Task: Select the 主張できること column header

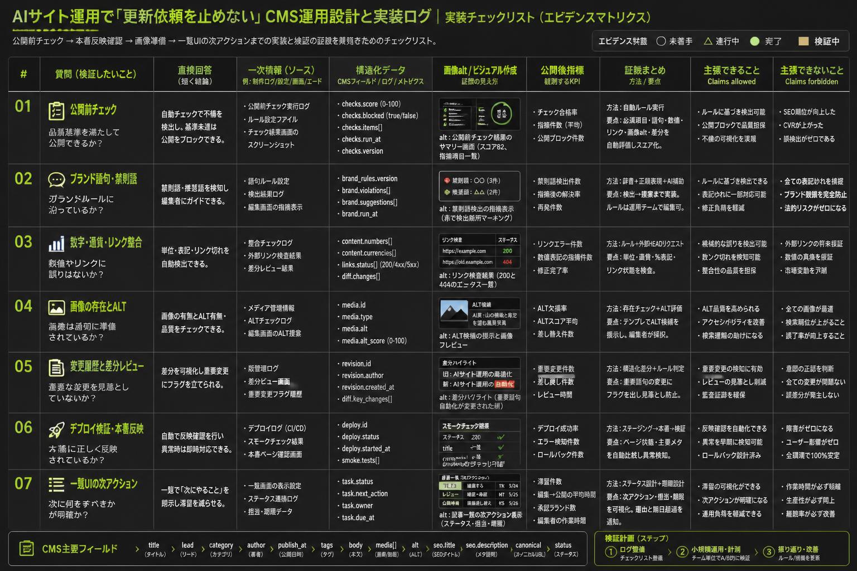Action: click(731, 74)
